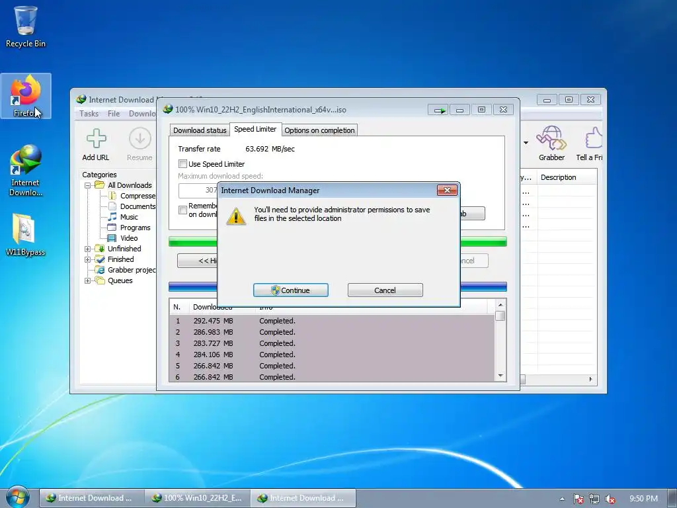The height and width of the screenshot is (508, 677).
Task: Switch to the Speed Limiter tab
Action: tap(255, 129)
